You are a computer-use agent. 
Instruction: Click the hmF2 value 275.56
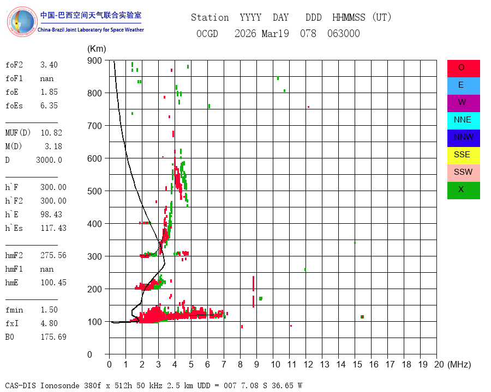click(53, 255)
